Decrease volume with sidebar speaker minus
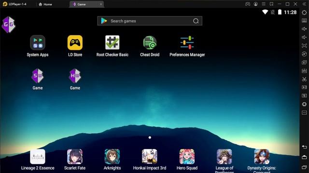 (x=304, y=37)
